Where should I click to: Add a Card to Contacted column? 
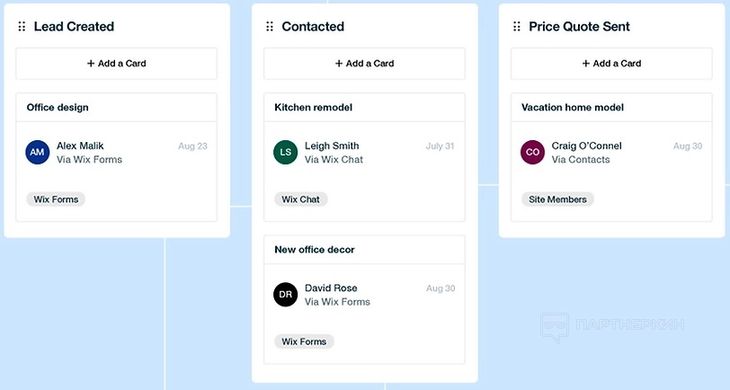pyautogui.click(x=364, y=64)
